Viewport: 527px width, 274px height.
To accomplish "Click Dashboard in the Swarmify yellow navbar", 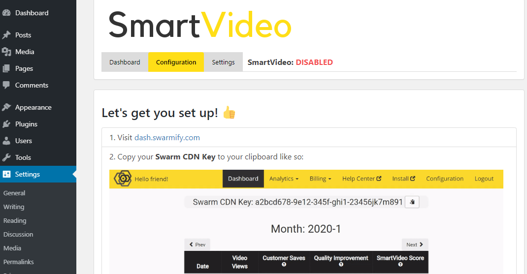I will click(243, 179).
